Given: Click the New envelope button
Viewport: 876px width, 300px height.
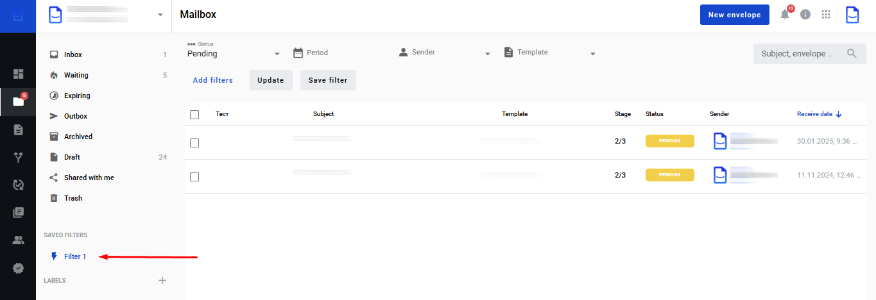Looking at the screenshot, I should click(734, 15).
